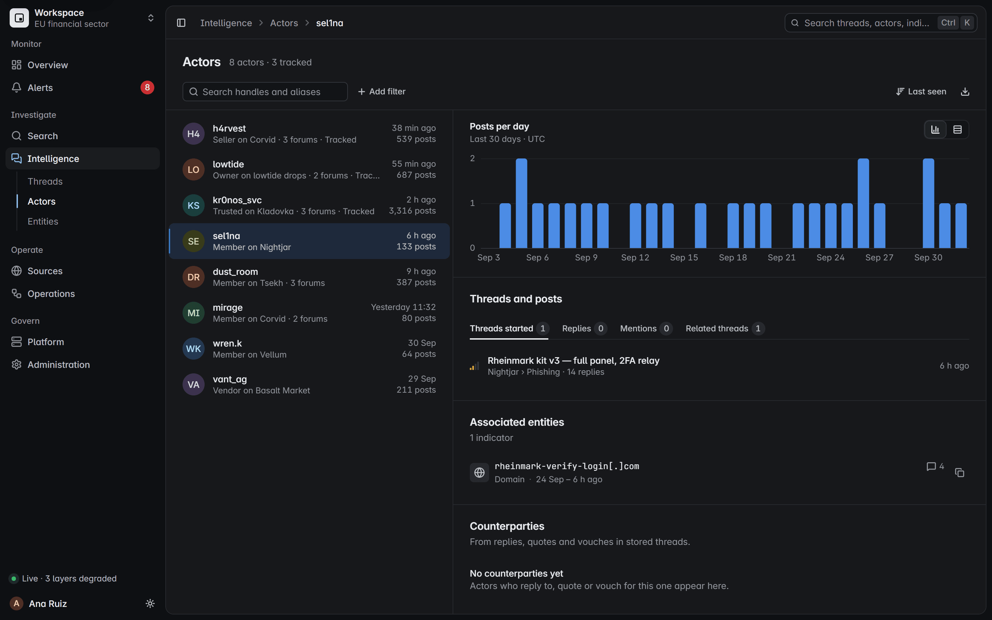Open the comments icon showing 4
The width and height of the screenshot is (992, 620).
click(935, 466)
